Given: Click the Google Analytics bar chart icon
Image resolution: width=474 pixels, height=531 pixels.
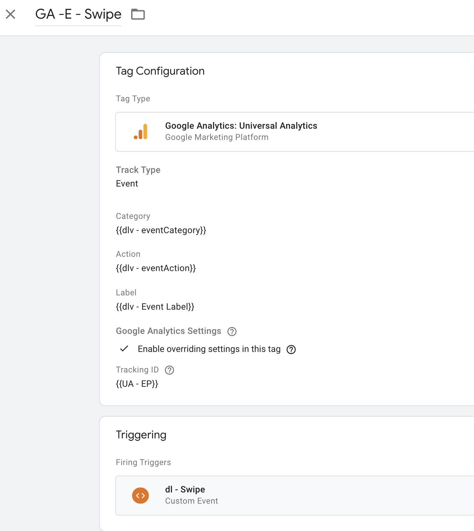Looking at the screenshot, I should 141,132.
